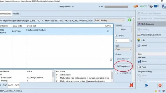Click the Now update button
The height and width of the screenshot is (93, 166).
pos(123,29)
